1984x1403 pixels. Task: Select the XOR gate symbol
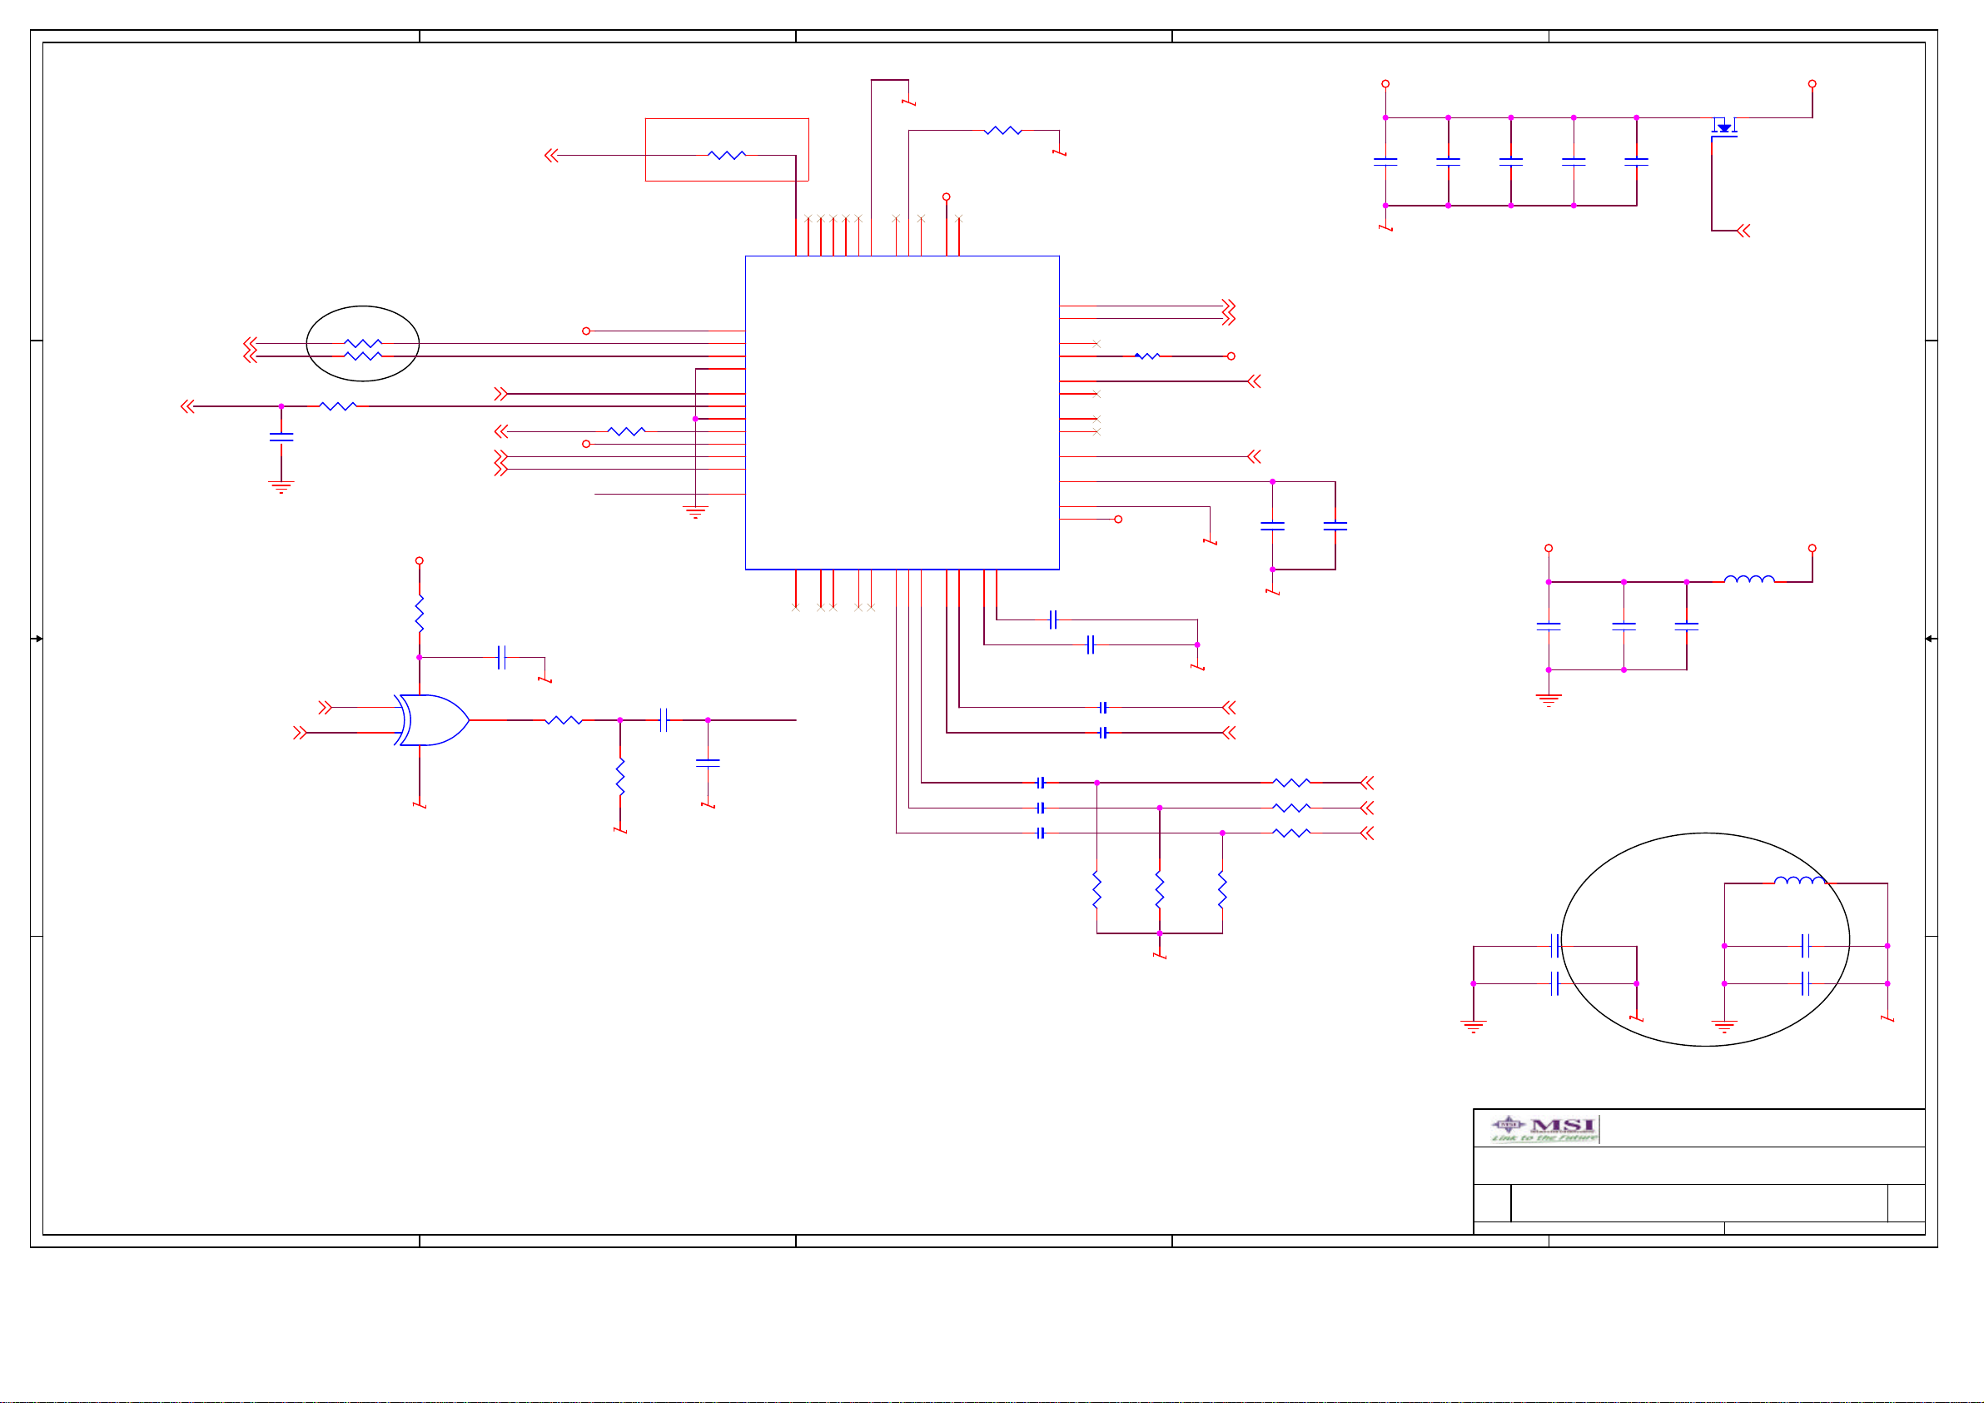pos(432,720)
